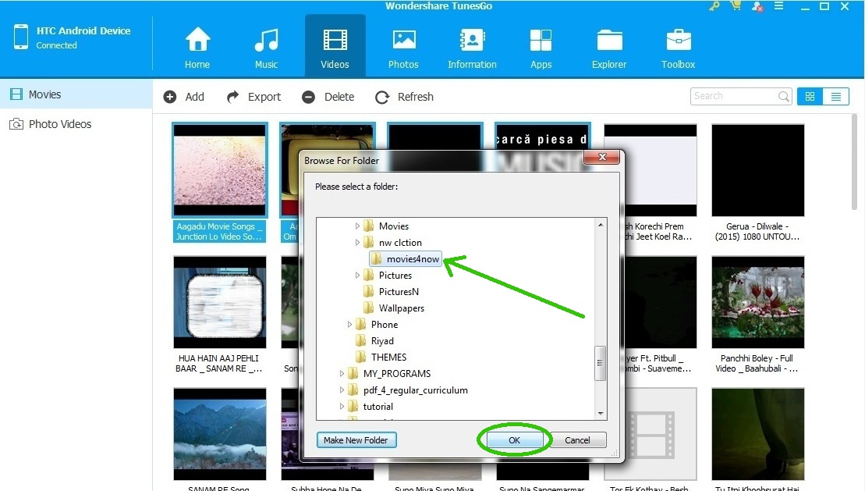Image resolution: width=865 pixels, height=491 pixels.
Task: Expand the Phone folder node
Action: click(350, 325)
